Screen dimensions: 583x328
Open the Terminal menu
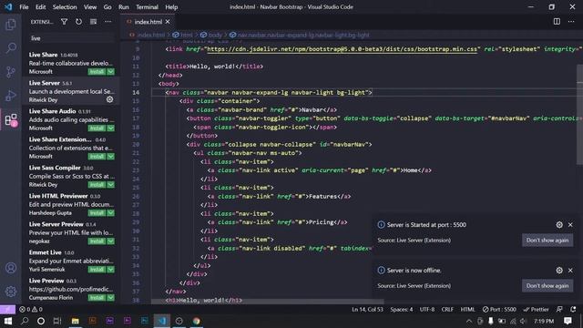(147, 7)
